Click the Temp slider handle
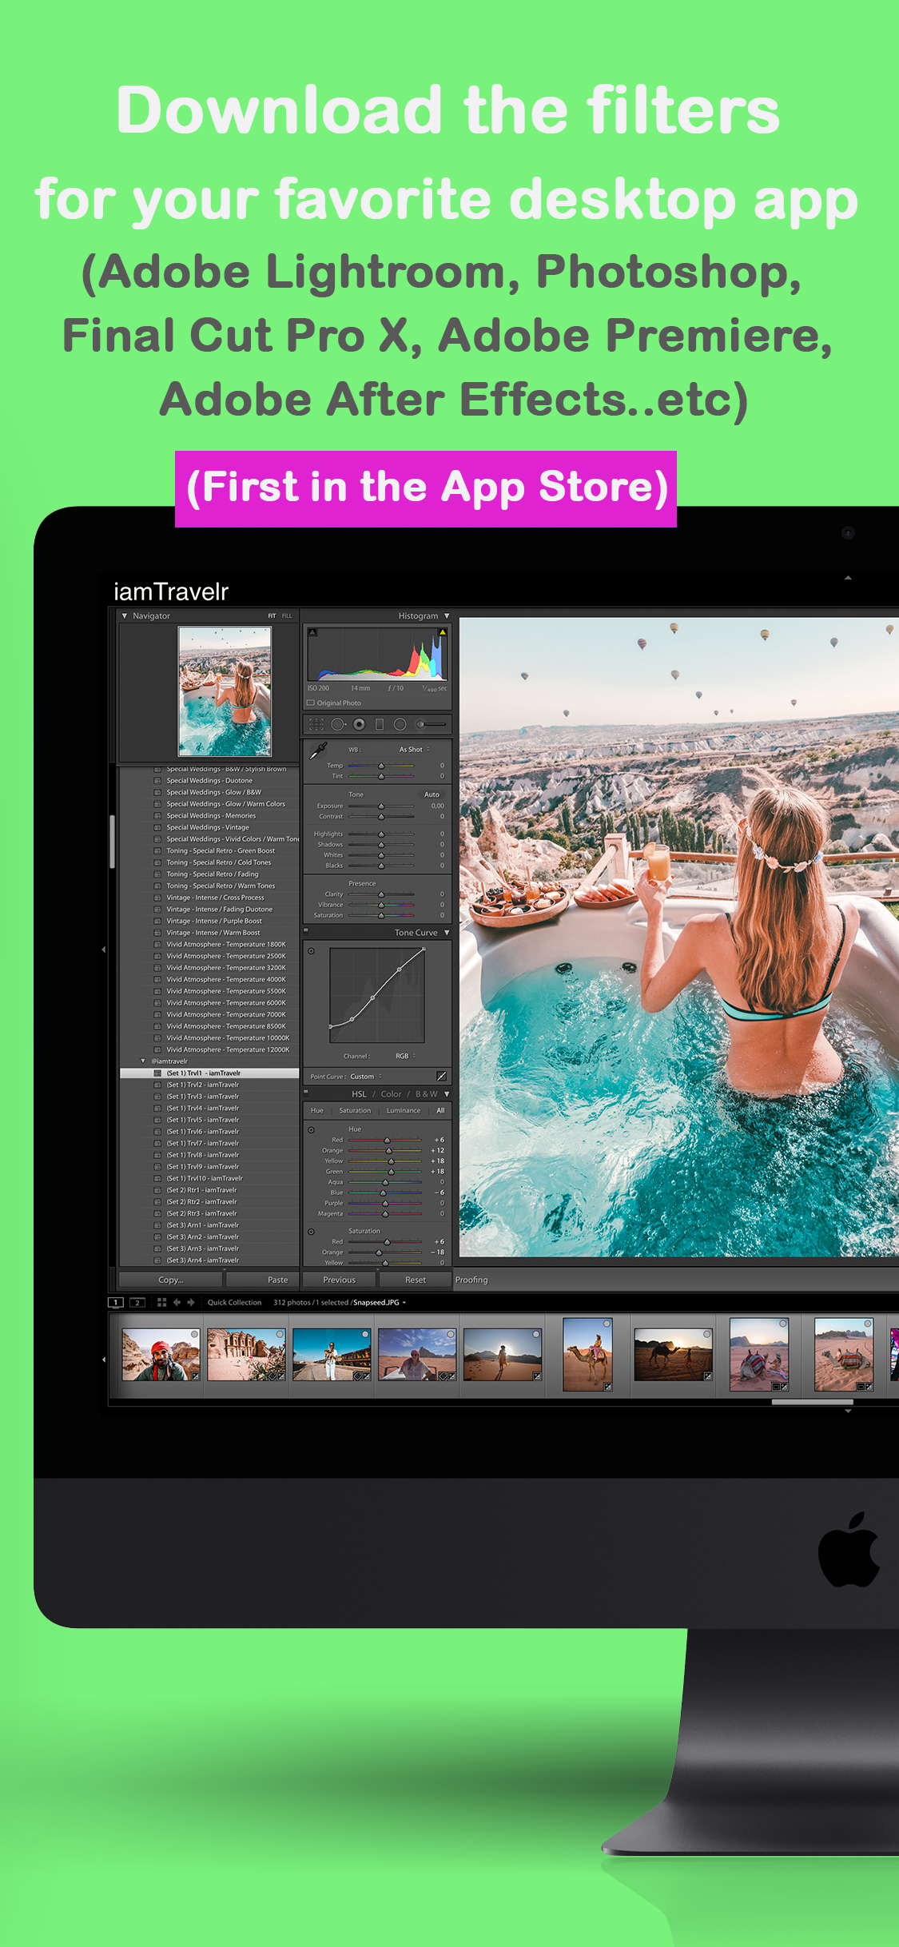The width and height of the screenshot is (899, 1947). pyautogui.click(x=381, y=766)
